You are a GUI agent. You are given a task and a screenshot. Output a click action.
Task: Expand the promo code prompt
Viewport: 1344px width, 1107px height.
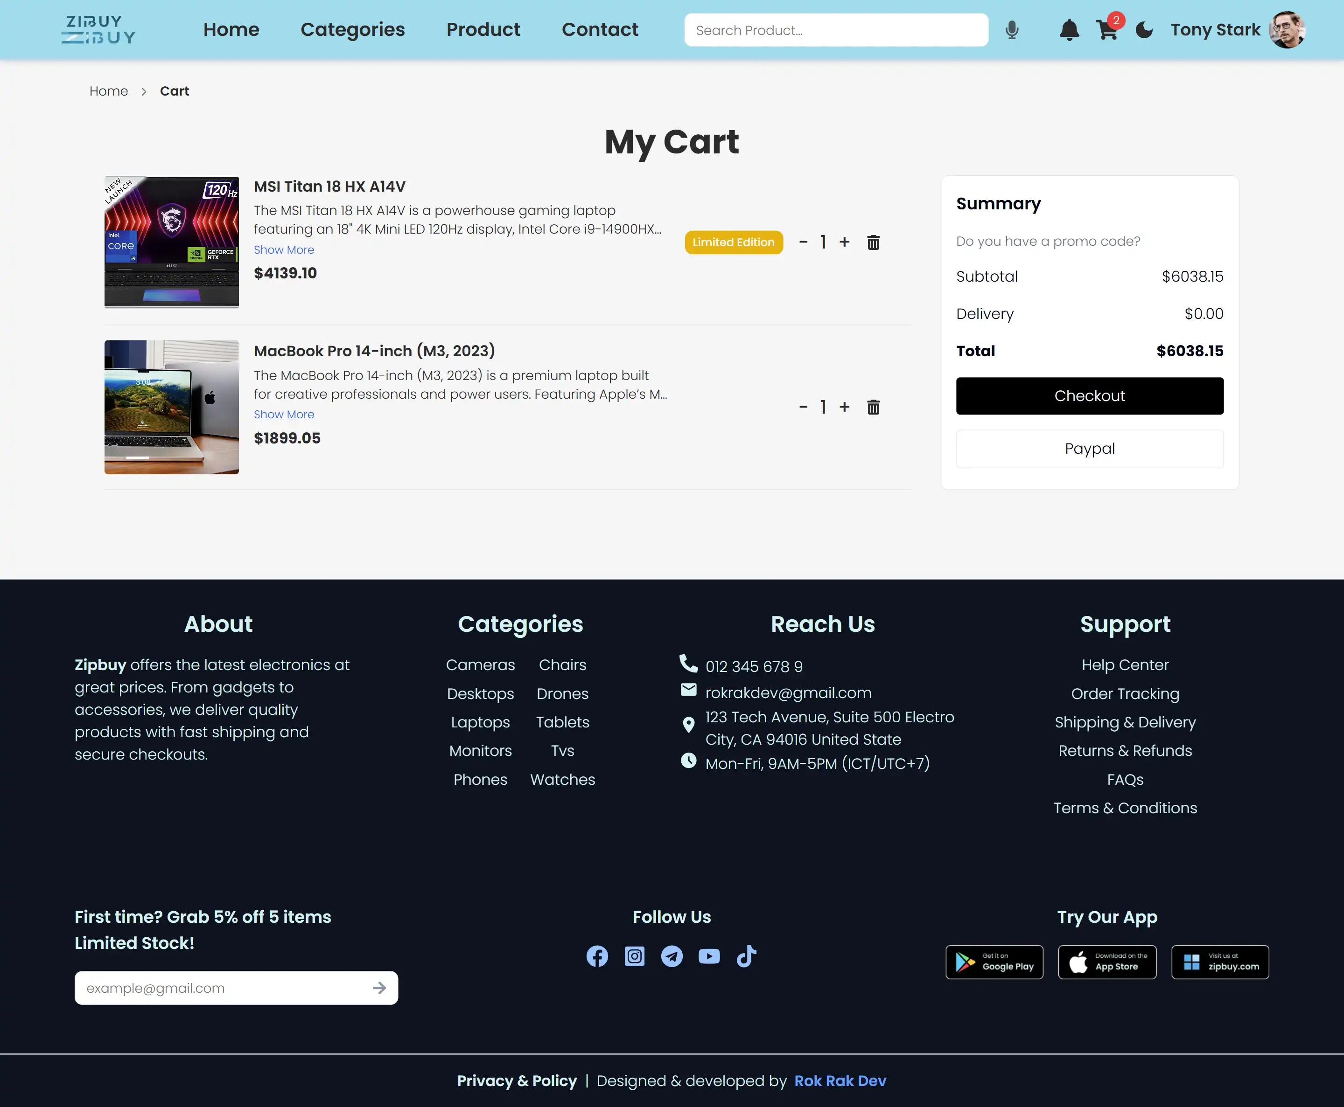click(x=1048, y=241)
